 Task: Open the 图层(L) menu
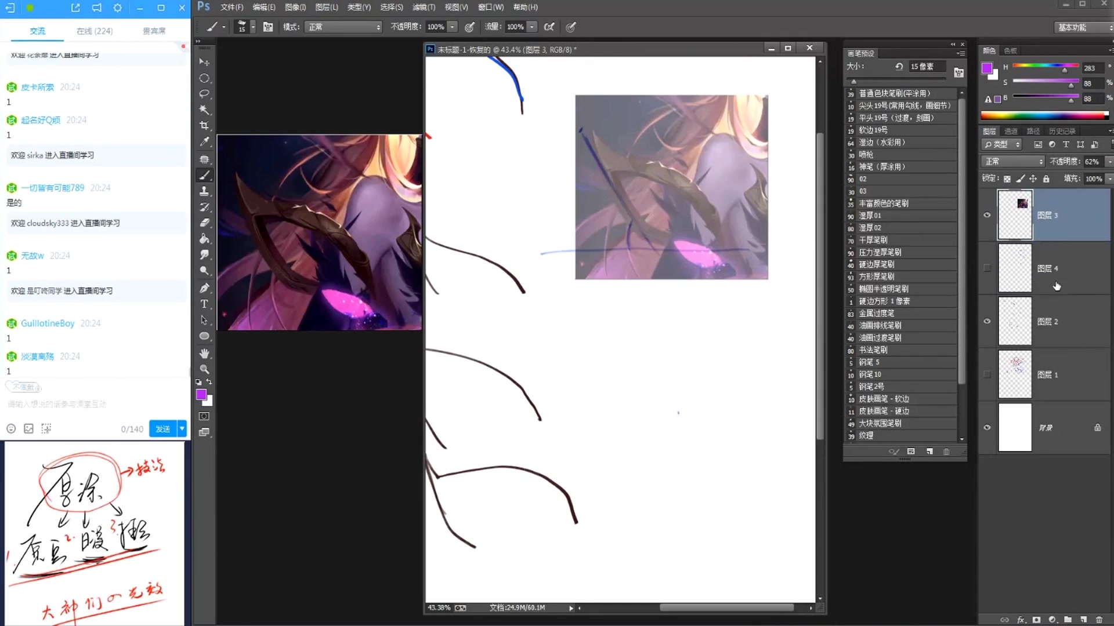tap(326, 7)
